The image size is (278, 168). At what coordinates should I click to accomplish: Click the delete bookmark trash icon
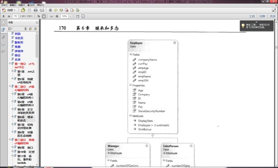[x=25, y=29]
